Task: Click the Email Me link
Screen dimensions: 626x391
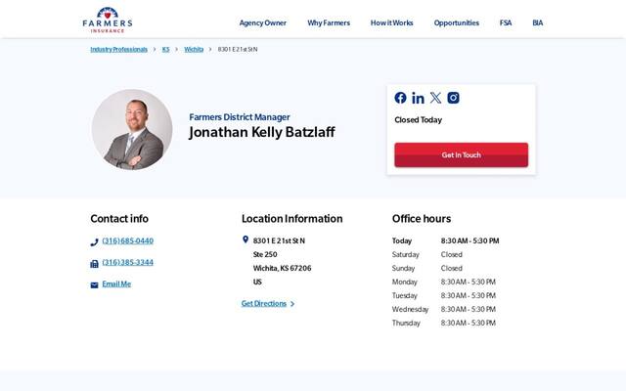Action: coord(116,284)
